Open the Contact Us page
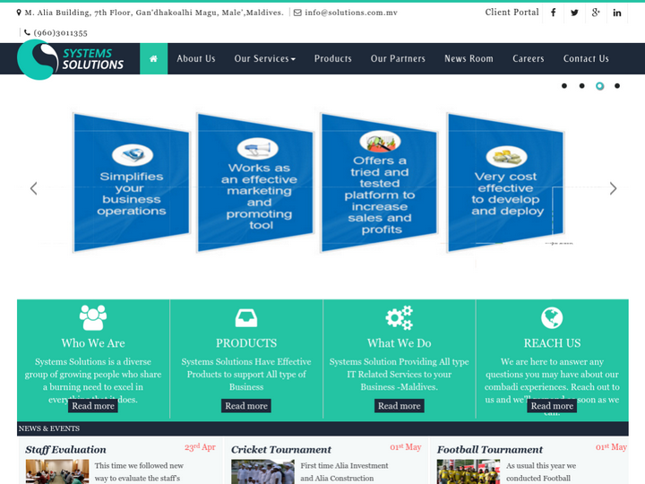Image resolution: width=645 pixels, height=484 pixels. [586, 59]
